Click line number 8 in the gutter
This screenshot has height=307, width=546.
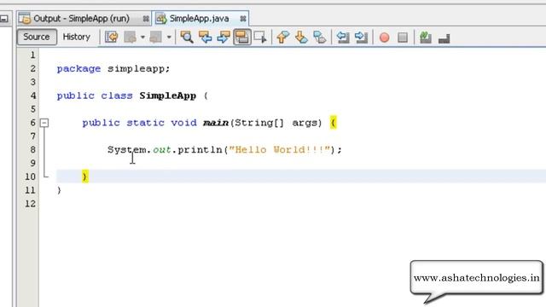(x=32, y=150)
